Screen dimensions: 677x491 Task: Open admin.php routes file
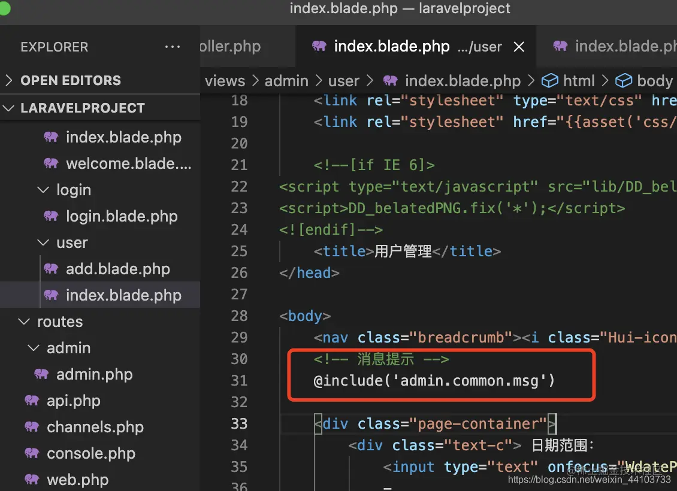(94, 374)
